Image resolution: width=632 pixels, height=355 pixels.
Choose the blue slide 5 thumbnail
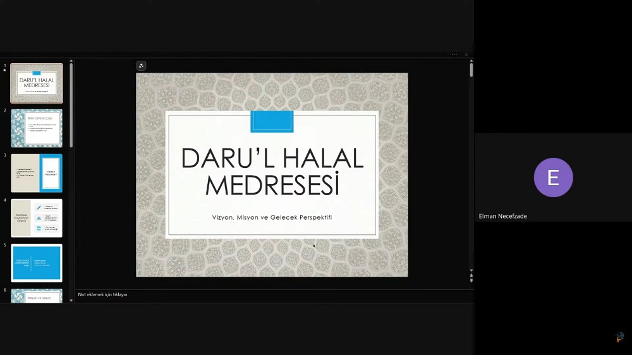coord(37,263)
